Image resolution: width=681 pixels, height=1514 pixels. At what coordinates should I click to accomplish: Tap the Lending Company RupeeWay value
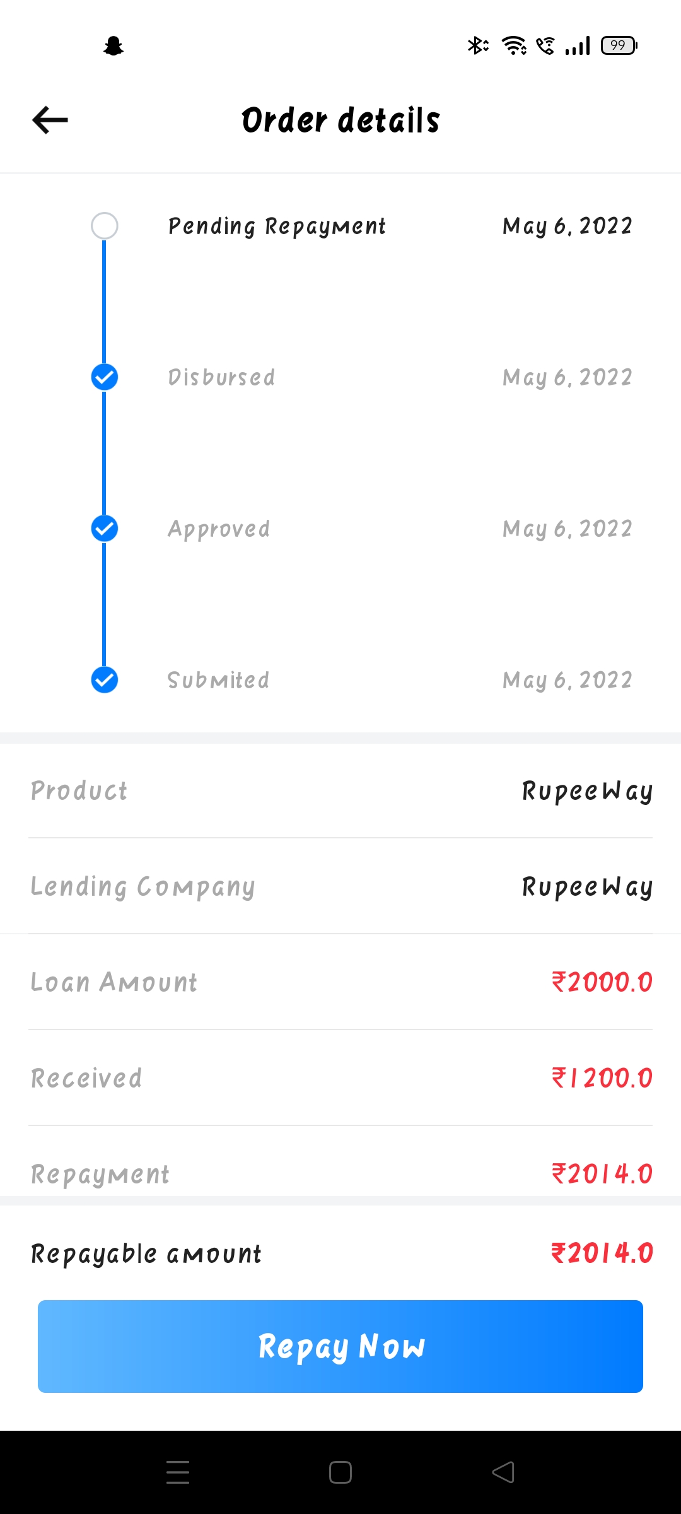pyautogui.click(x=587, y=887)
